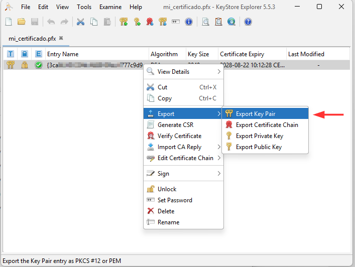Viewport: 355px width, 267px height.
Task: Click Import Trusted Certificate toolbar icon
Action: (150, 22)
